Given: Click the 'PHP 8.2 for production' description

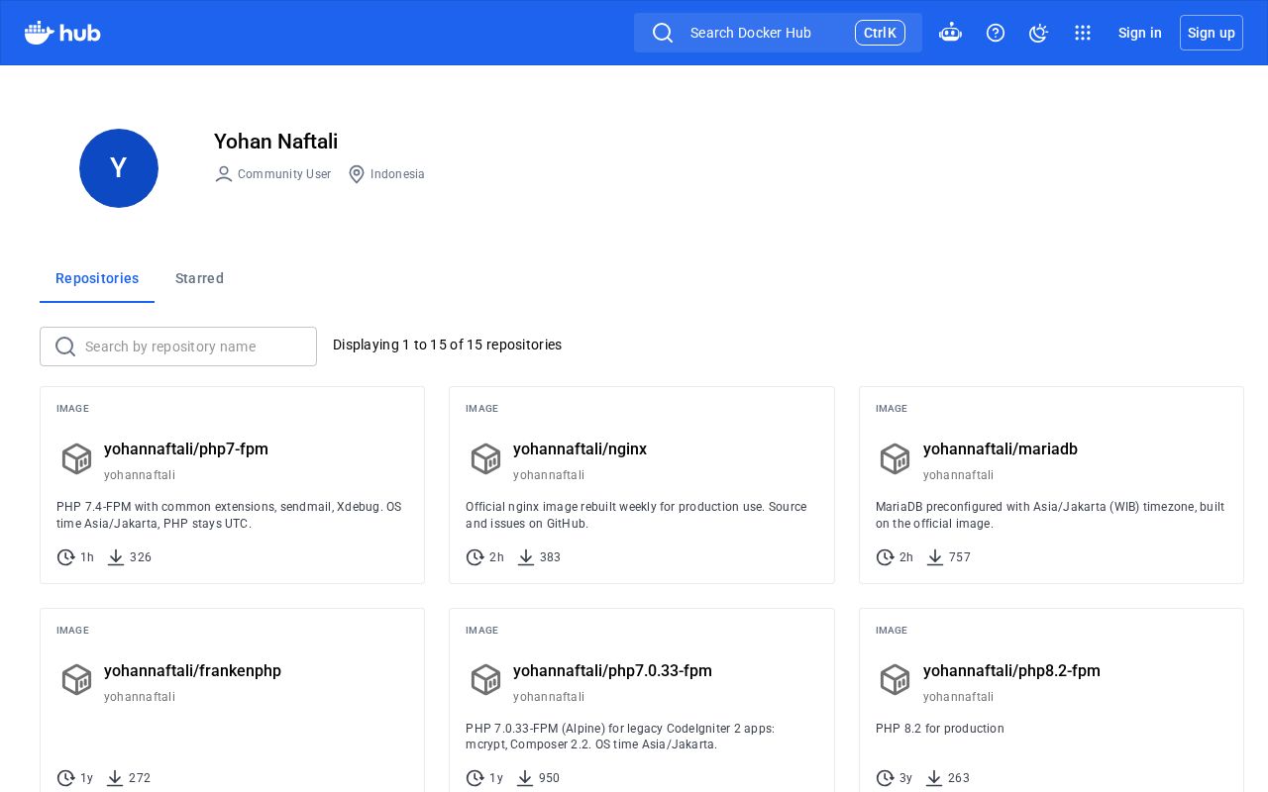Looking at the screenshot, I should tap(940, 729).
